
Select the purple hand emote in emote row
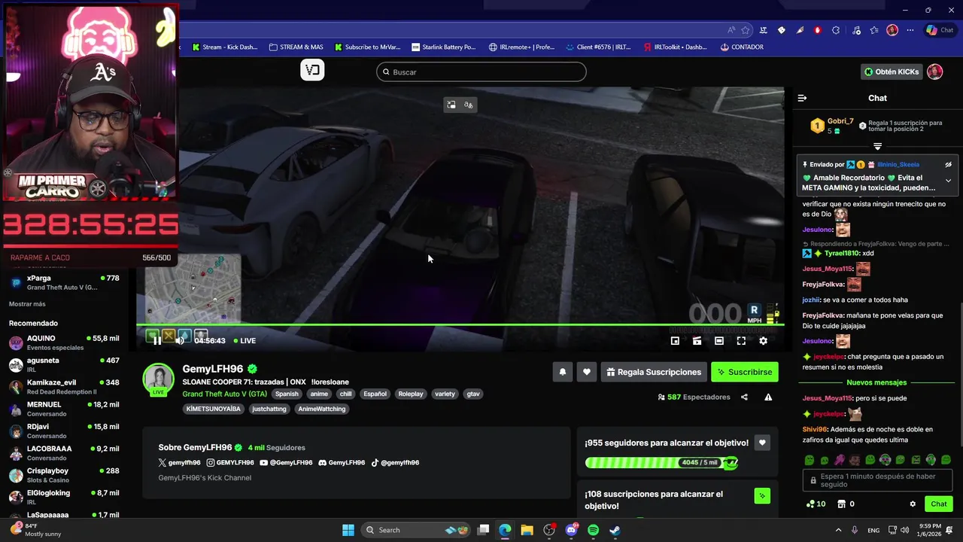[x=840, y=460]
